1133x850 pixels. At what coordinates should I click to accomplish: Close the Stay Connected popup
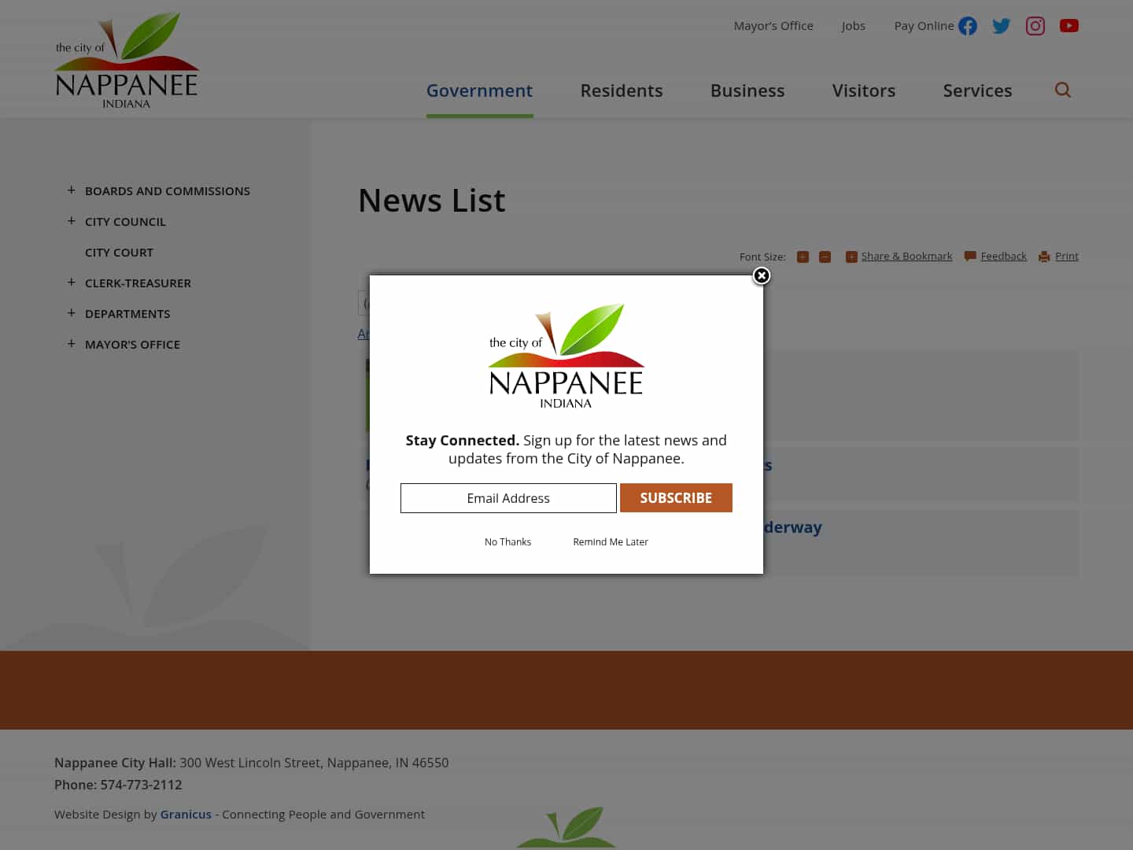tap(762, 275)
